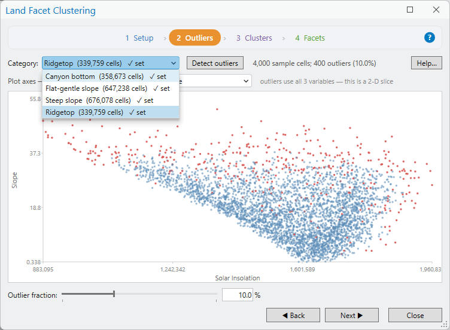Click the Solar Insolation axis label
Viewport: 450px width, 330px height.
(238, 278)
